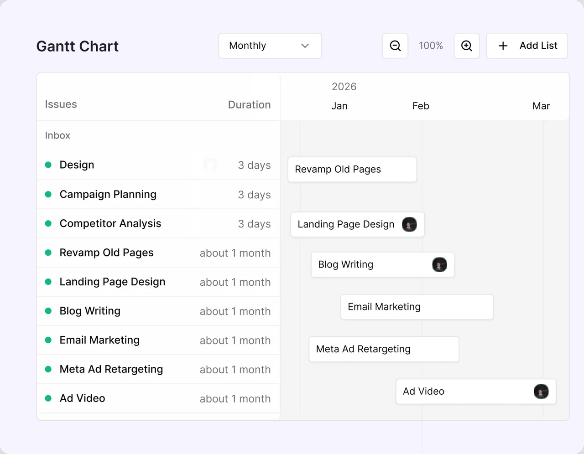Select the Meta Ad Retargeting timeline bar
Viewport: 584px width, 454px height.
click(384, 349)
